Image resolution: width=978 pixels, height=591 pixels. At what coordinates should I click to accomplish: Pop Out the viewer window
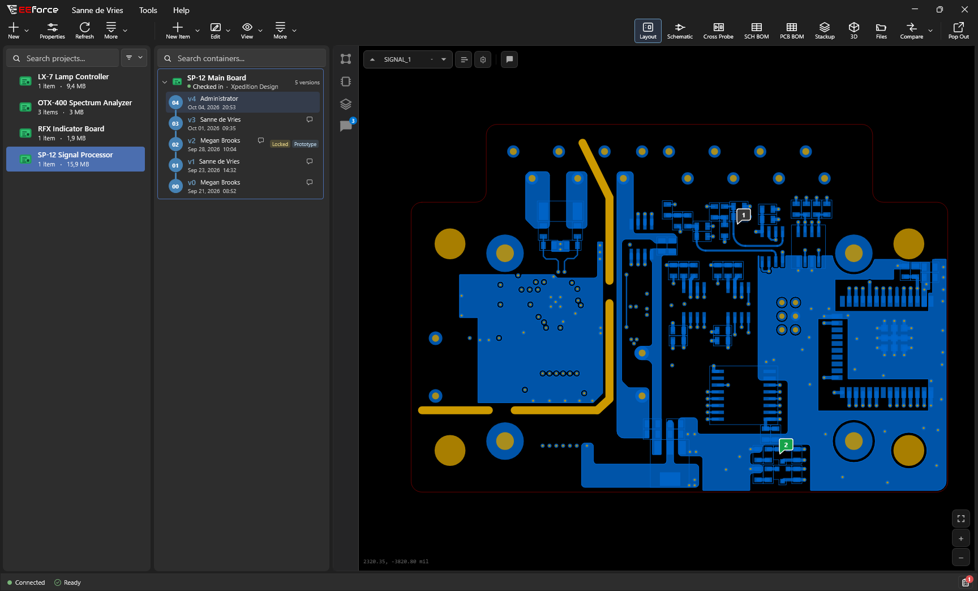(x=959, y=31)
